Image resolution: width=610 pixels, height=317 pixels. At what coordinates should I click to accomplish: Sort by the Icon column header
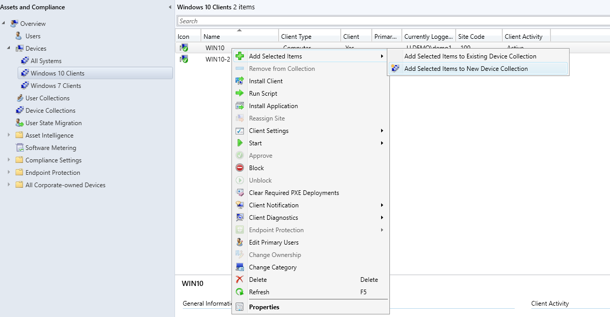tap(188, 37)
